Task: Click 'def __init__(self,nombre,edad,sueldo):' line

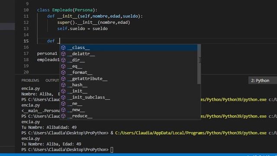Action: 95,16
